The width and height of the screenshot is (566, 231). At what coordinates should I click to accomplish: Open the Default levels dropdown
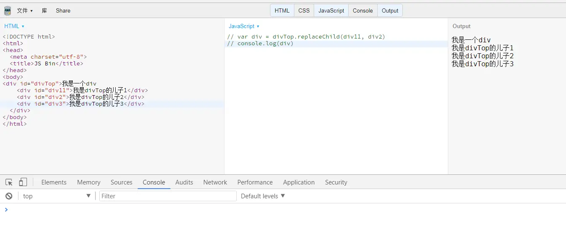point(263,196)
